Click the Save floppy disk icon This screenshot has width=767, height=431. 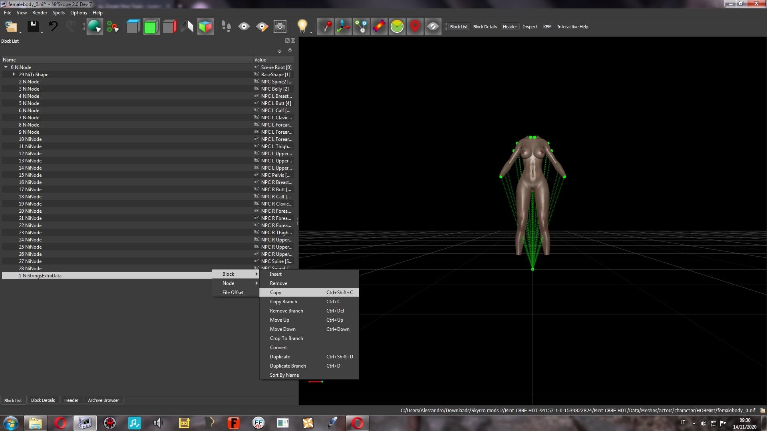tap(33, 27)
